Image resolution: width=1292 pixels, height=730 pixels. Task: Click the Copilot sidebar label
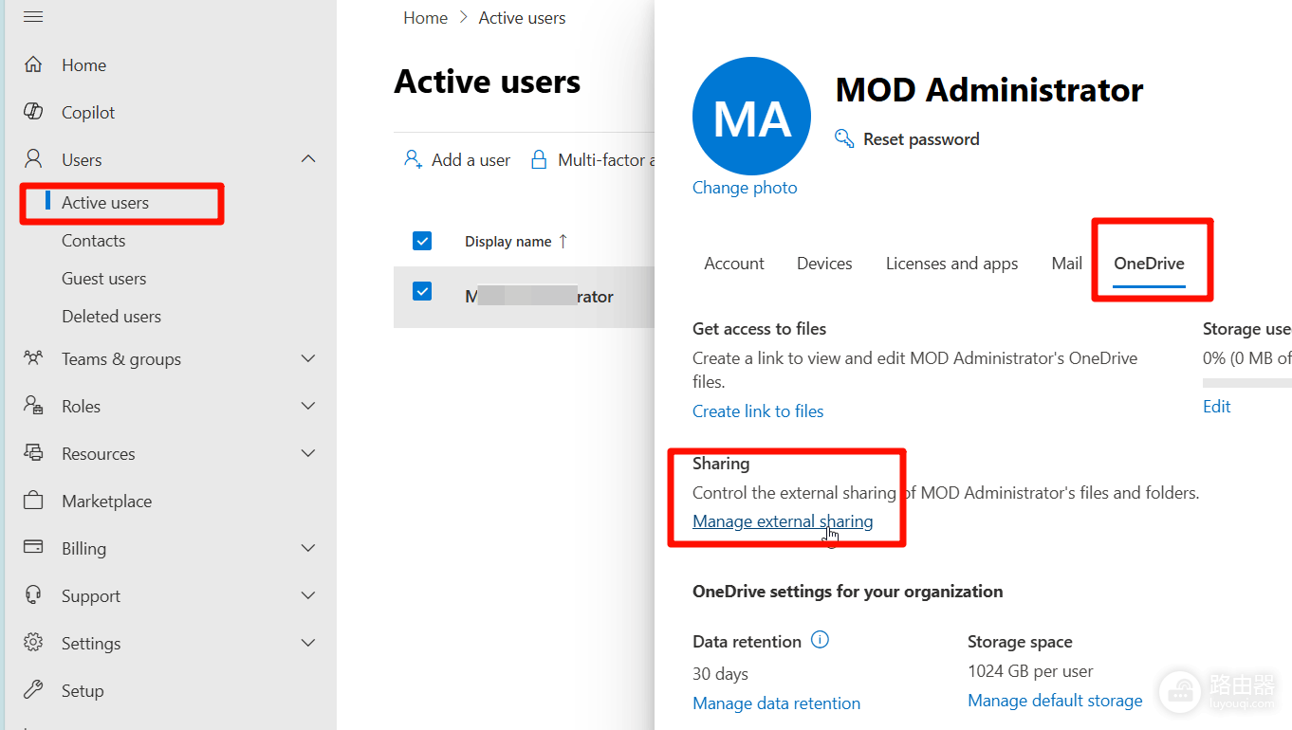point(88,113)
